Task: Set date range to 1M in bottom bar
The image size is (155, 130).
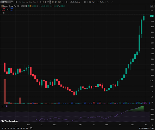Action: pos(8,128)
